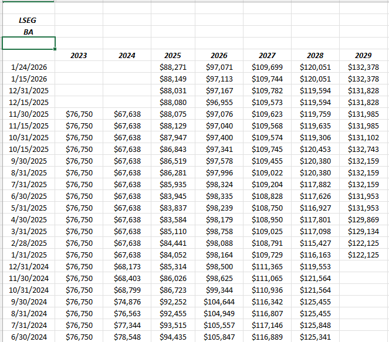Select the $78,548 cell in 2024 column
389x342 pixels.
(x=127, y=337)
